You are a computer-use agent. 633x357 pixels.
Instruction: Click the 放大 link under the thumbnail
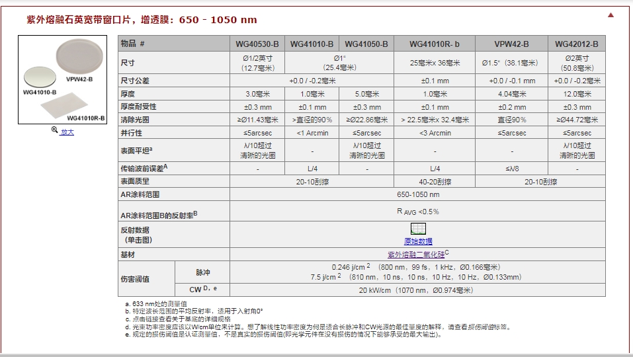tap(67, 132)
